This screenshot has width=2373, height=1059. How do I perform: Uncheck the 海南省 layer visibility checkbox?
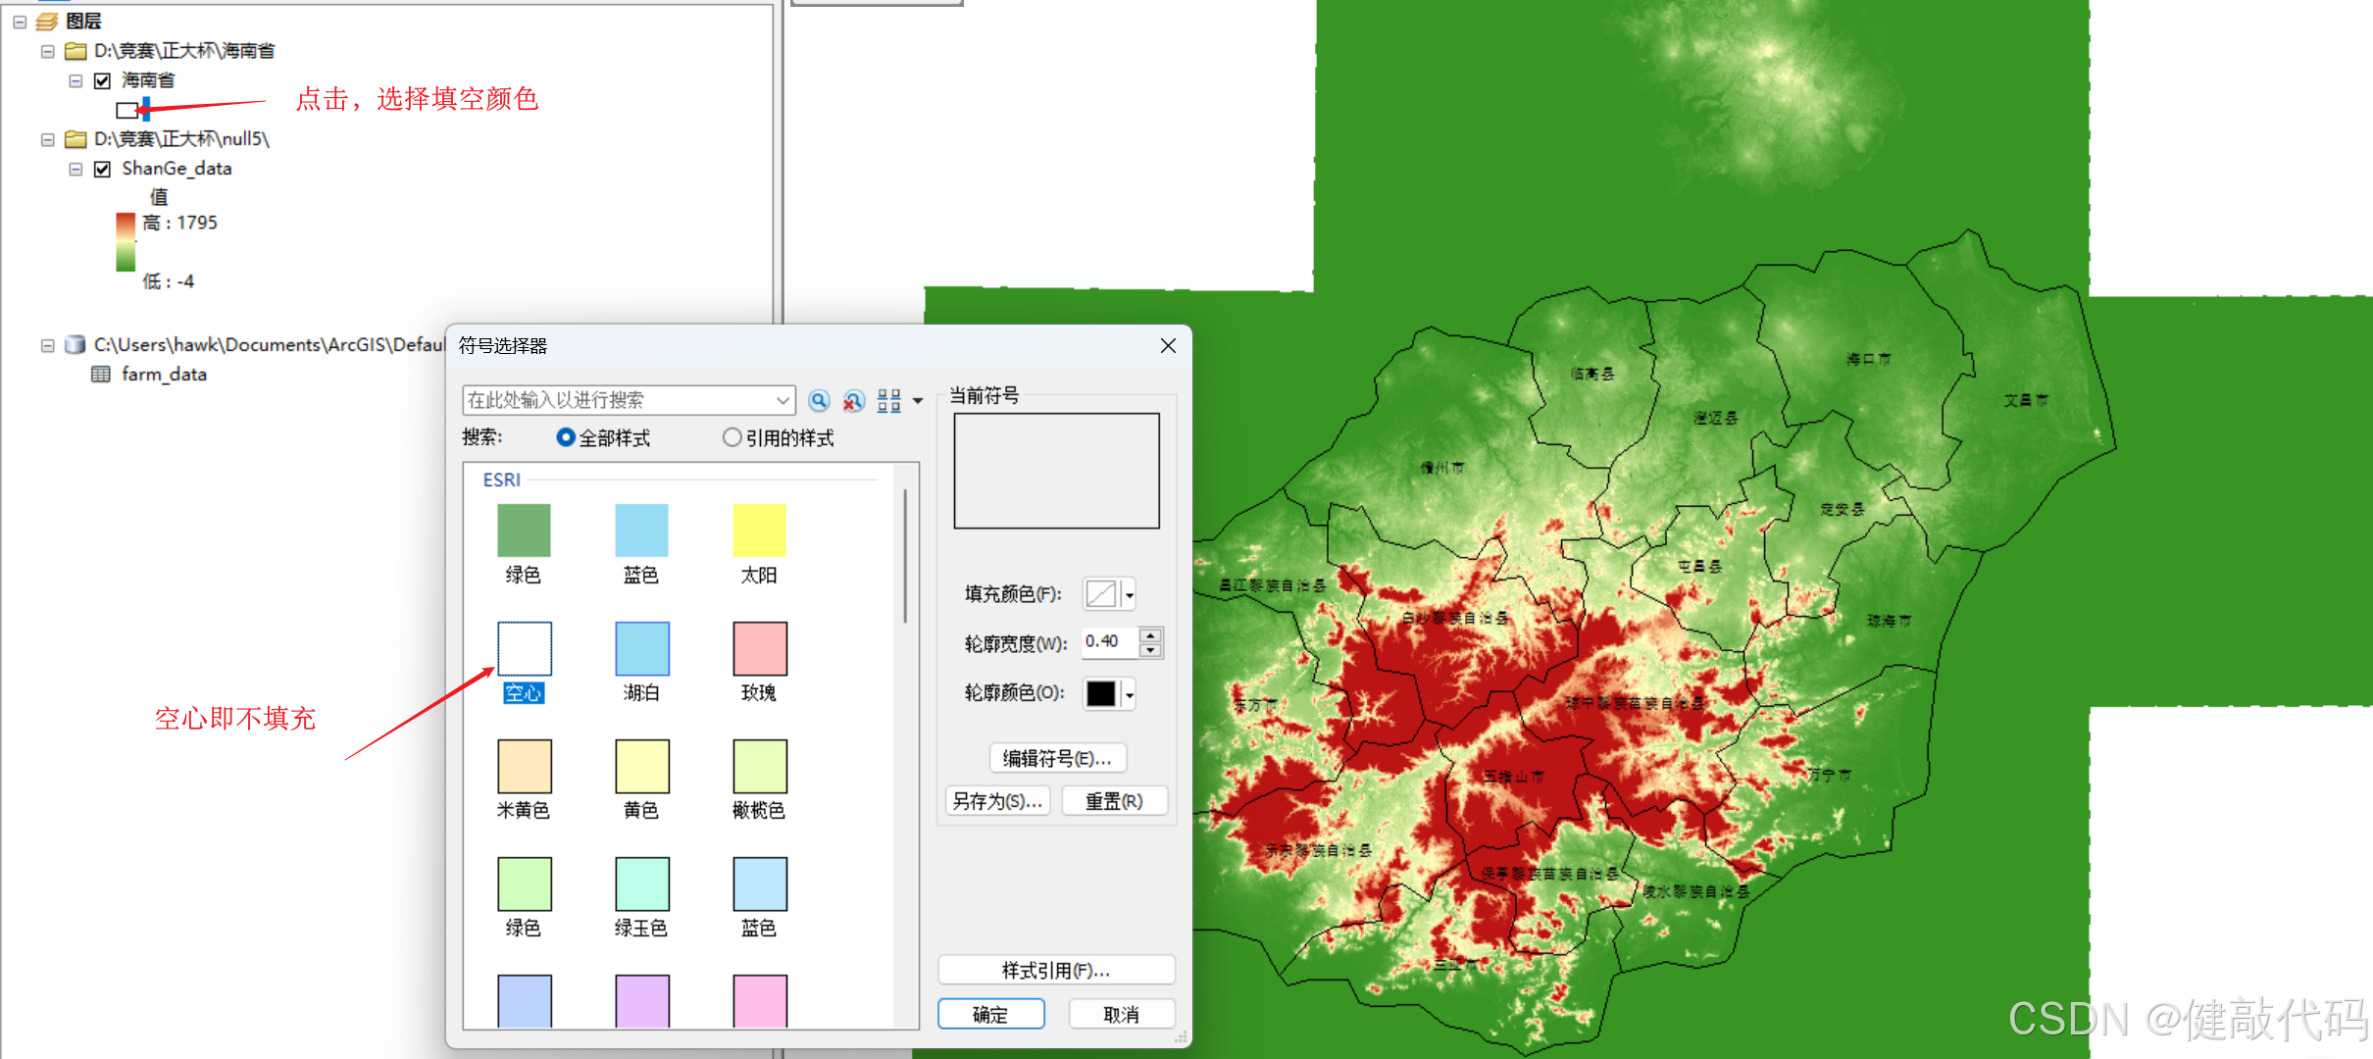102,80
